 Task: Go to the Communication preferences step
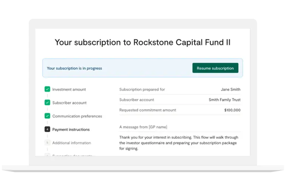pyautogui.click(x=77, y=116)
